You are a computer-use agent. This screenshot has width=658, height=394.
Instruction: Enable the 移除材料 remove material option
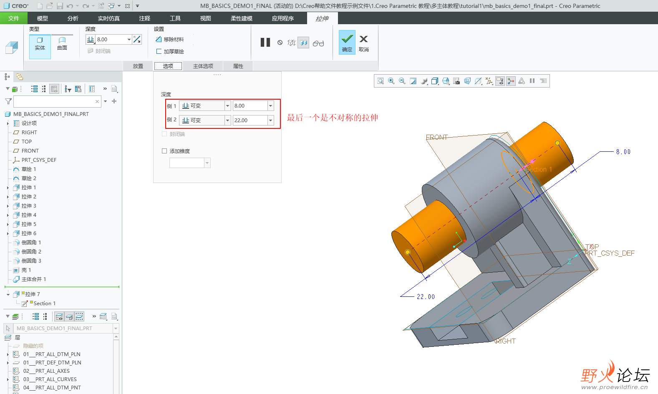tap(169, 39)
